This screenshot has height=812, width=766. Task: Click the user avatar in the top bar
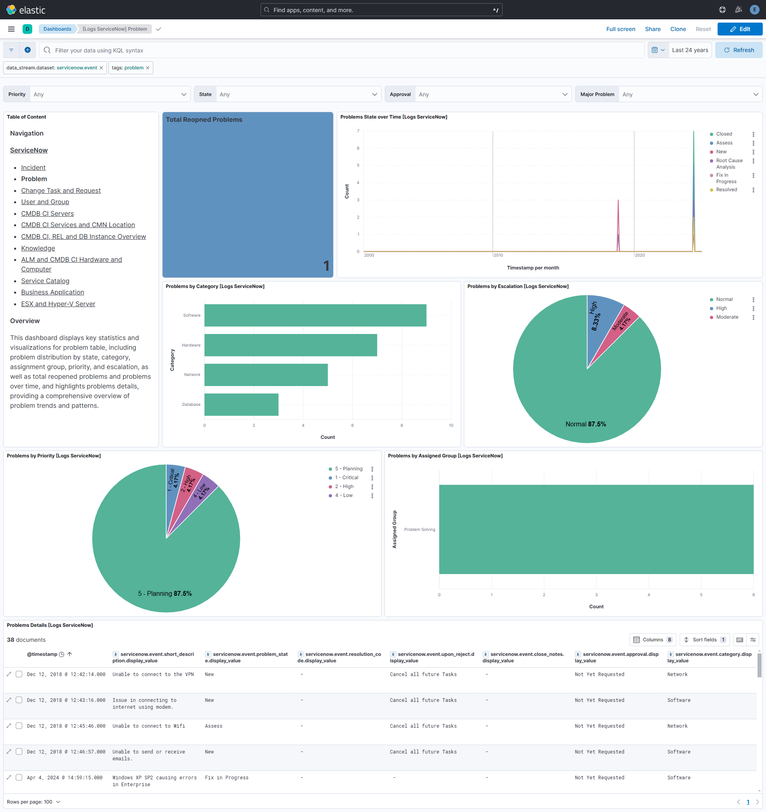point(754,10)
